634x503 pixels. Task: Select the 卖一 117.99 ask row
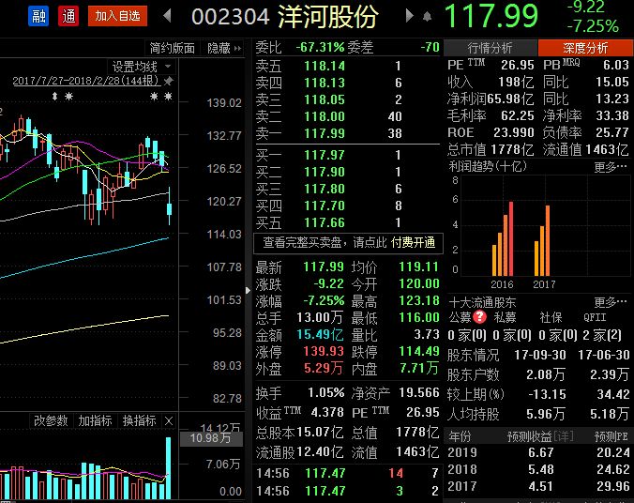point(348,133)
